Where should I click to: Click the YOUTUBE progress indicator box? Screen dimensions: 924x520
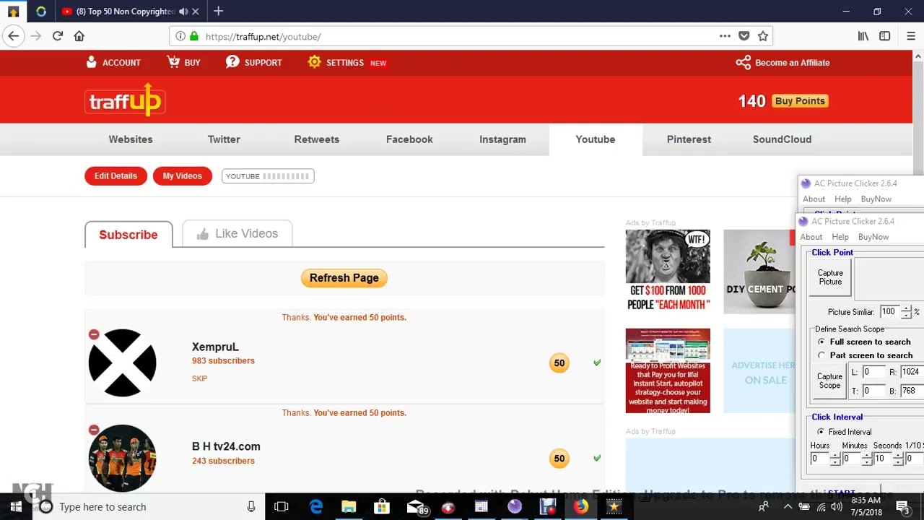pyautogui.click(x=268, y=176)
